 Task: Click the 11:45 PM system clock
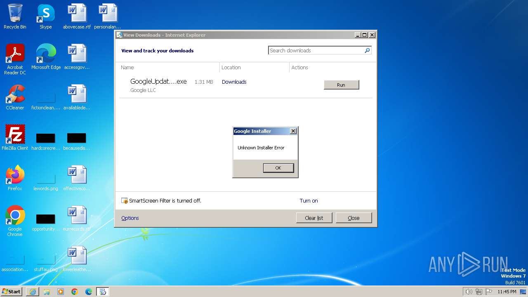point(507,292)
